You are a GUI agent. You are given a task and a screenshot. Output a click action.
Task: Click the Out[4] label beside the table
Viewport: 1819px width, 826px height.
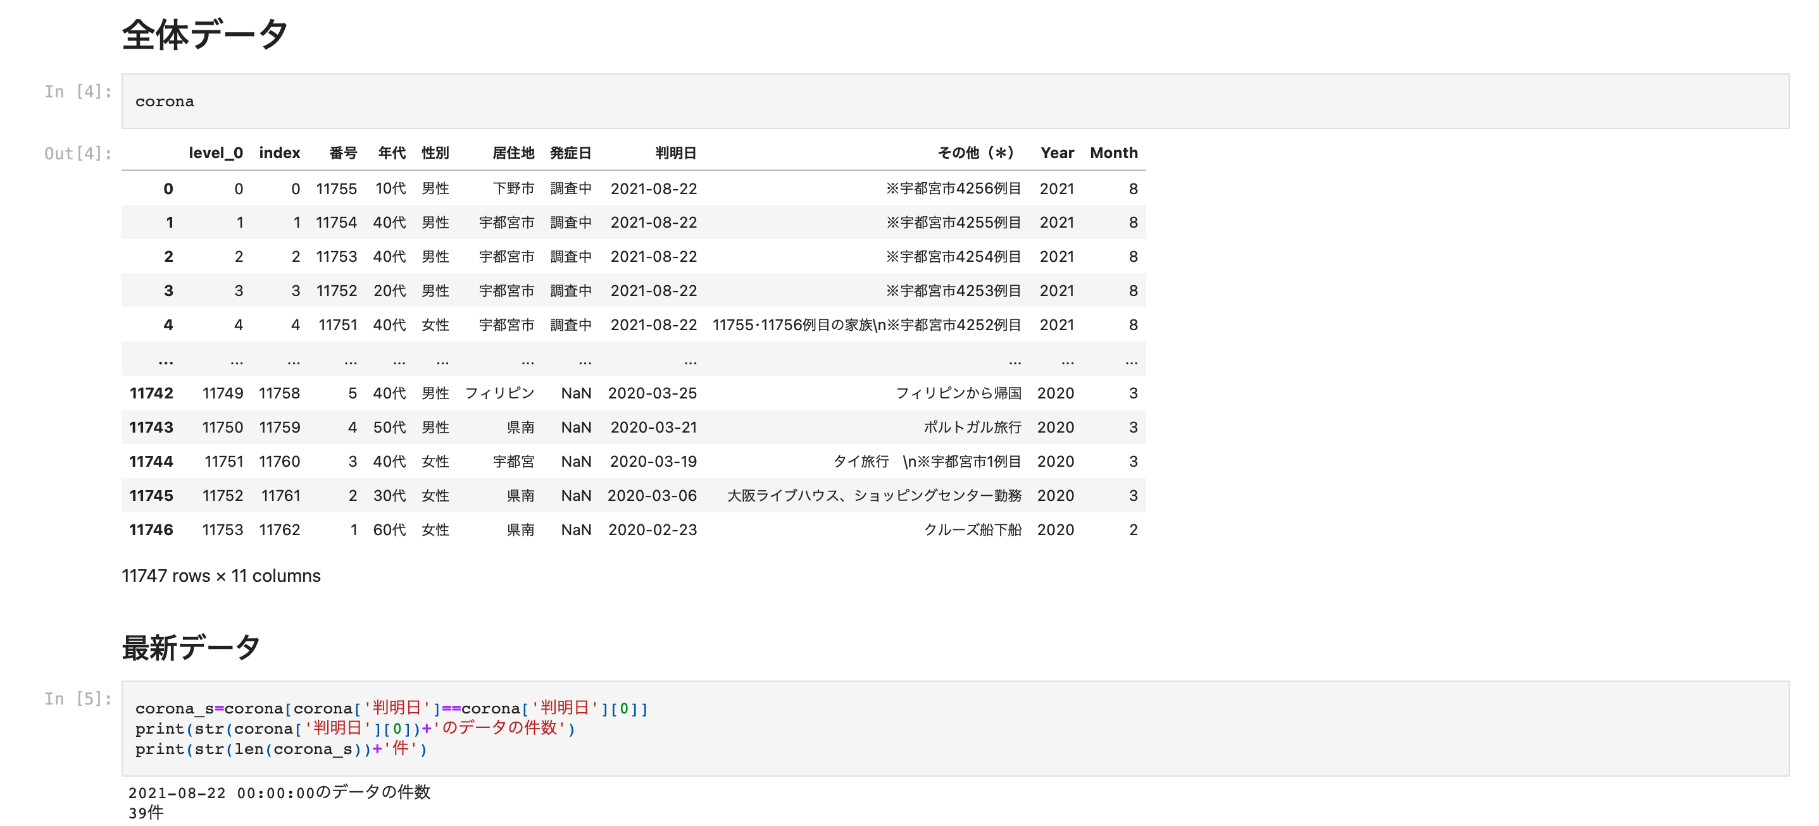[78, 153]
